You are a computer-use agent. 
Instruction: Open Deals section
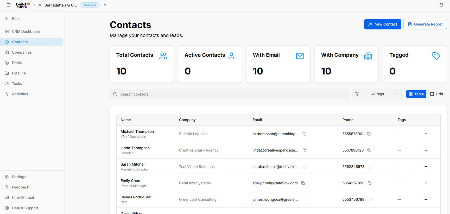tap(31, 63)
